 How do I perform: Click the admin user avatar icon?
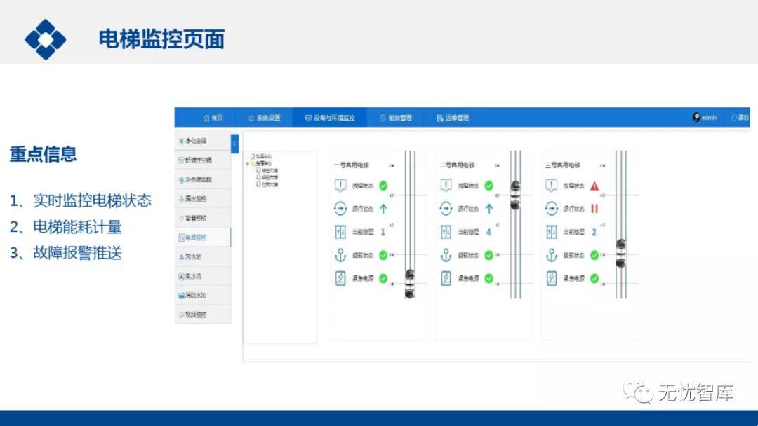696,118
